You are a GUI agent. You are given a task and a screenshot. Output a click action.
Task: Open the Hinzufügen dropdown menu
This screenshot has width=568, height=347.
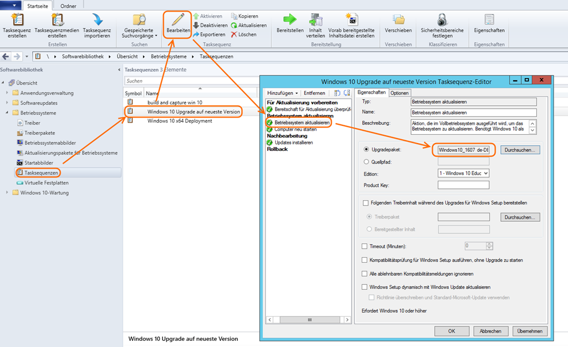click(282, 93)
